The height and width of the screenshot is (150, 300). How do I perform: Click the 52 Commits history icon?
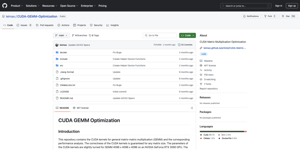click(179, 45)
